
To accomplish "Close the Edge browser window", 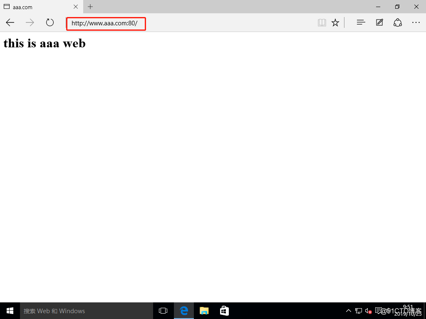I will [x=416, y=7].
